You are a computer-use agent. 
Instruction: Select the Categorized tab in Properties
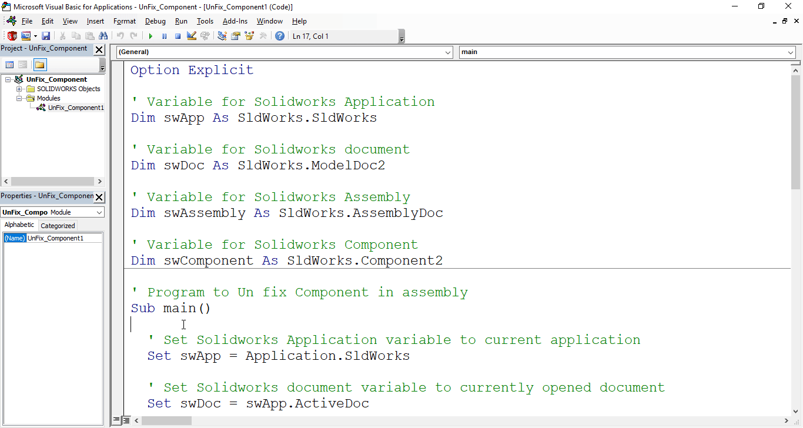coord(58,225)
